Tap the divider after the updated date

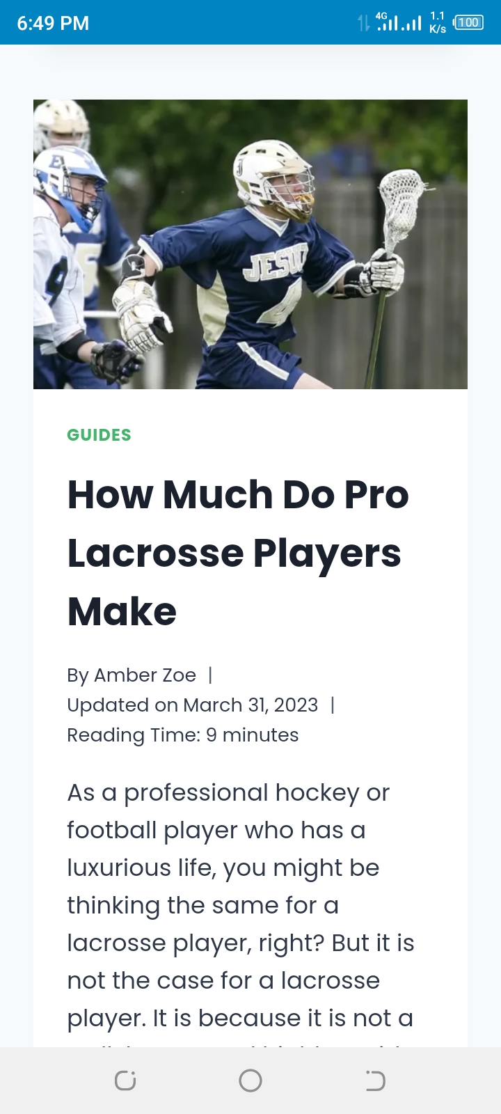(333, 705)
